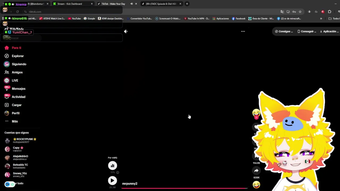Open Screencast-O-Matic bookmark
Viewport: 340px width, 191px height.
[168, 19]
